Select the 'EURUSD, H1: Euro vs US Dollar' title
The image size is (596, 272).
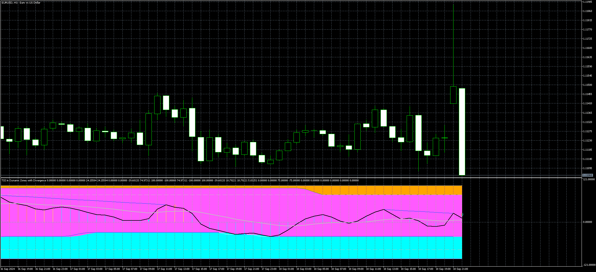point(21,3)
